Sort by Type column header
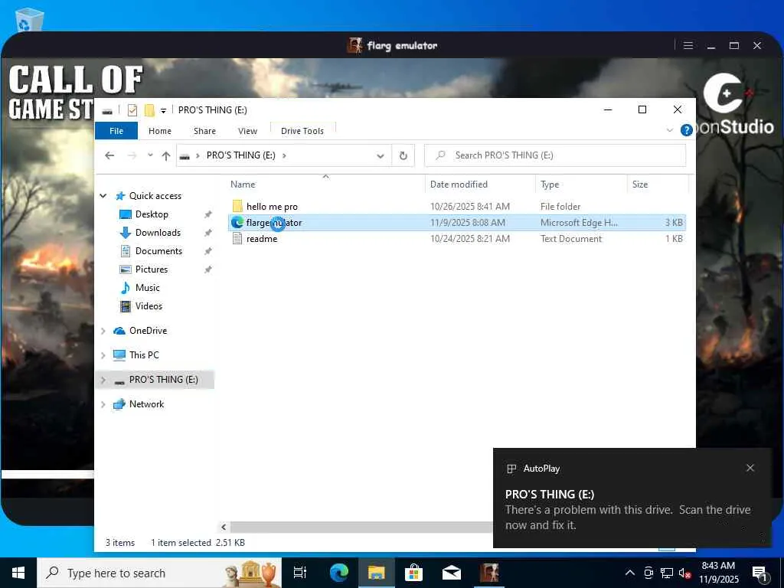The width and height of the screenshot is (784, 588). click(550, 185)
